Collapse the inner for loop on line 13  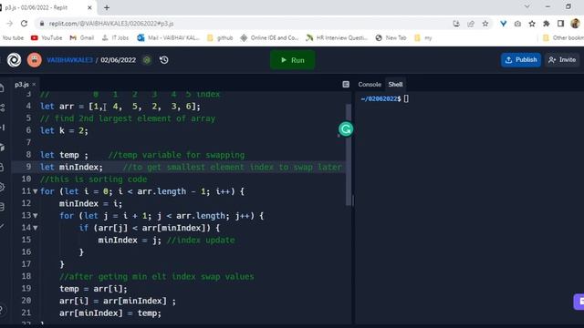coord(36,216)
